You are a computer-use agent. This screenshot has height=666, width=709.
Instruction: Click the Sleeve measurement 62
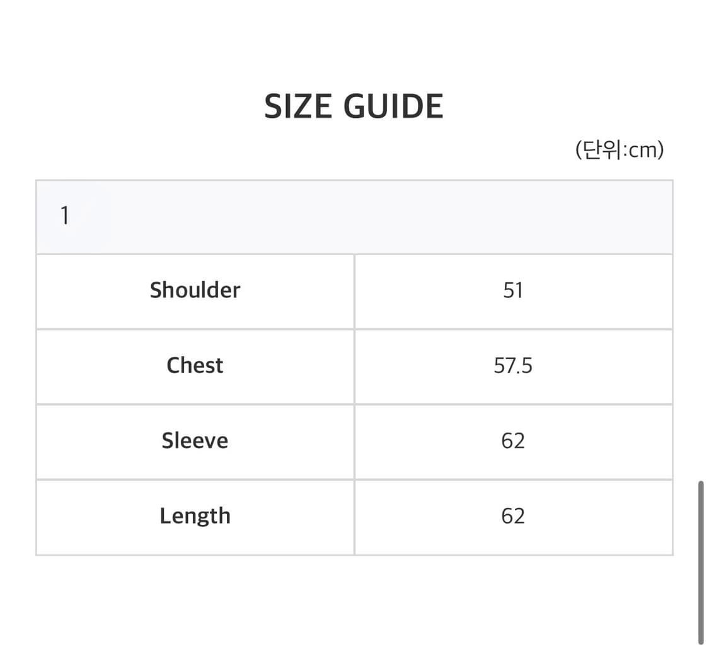(x=513, y=440)
